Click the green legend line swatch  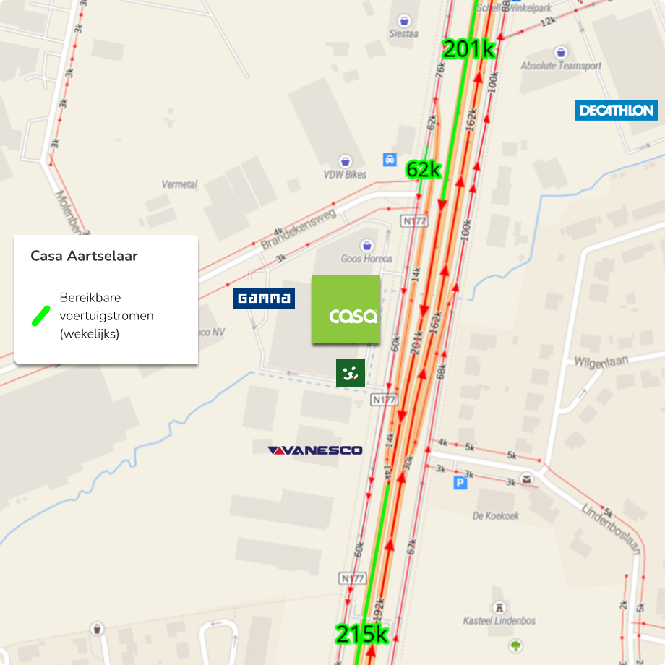pyautogui.click(x=41, y=316)
